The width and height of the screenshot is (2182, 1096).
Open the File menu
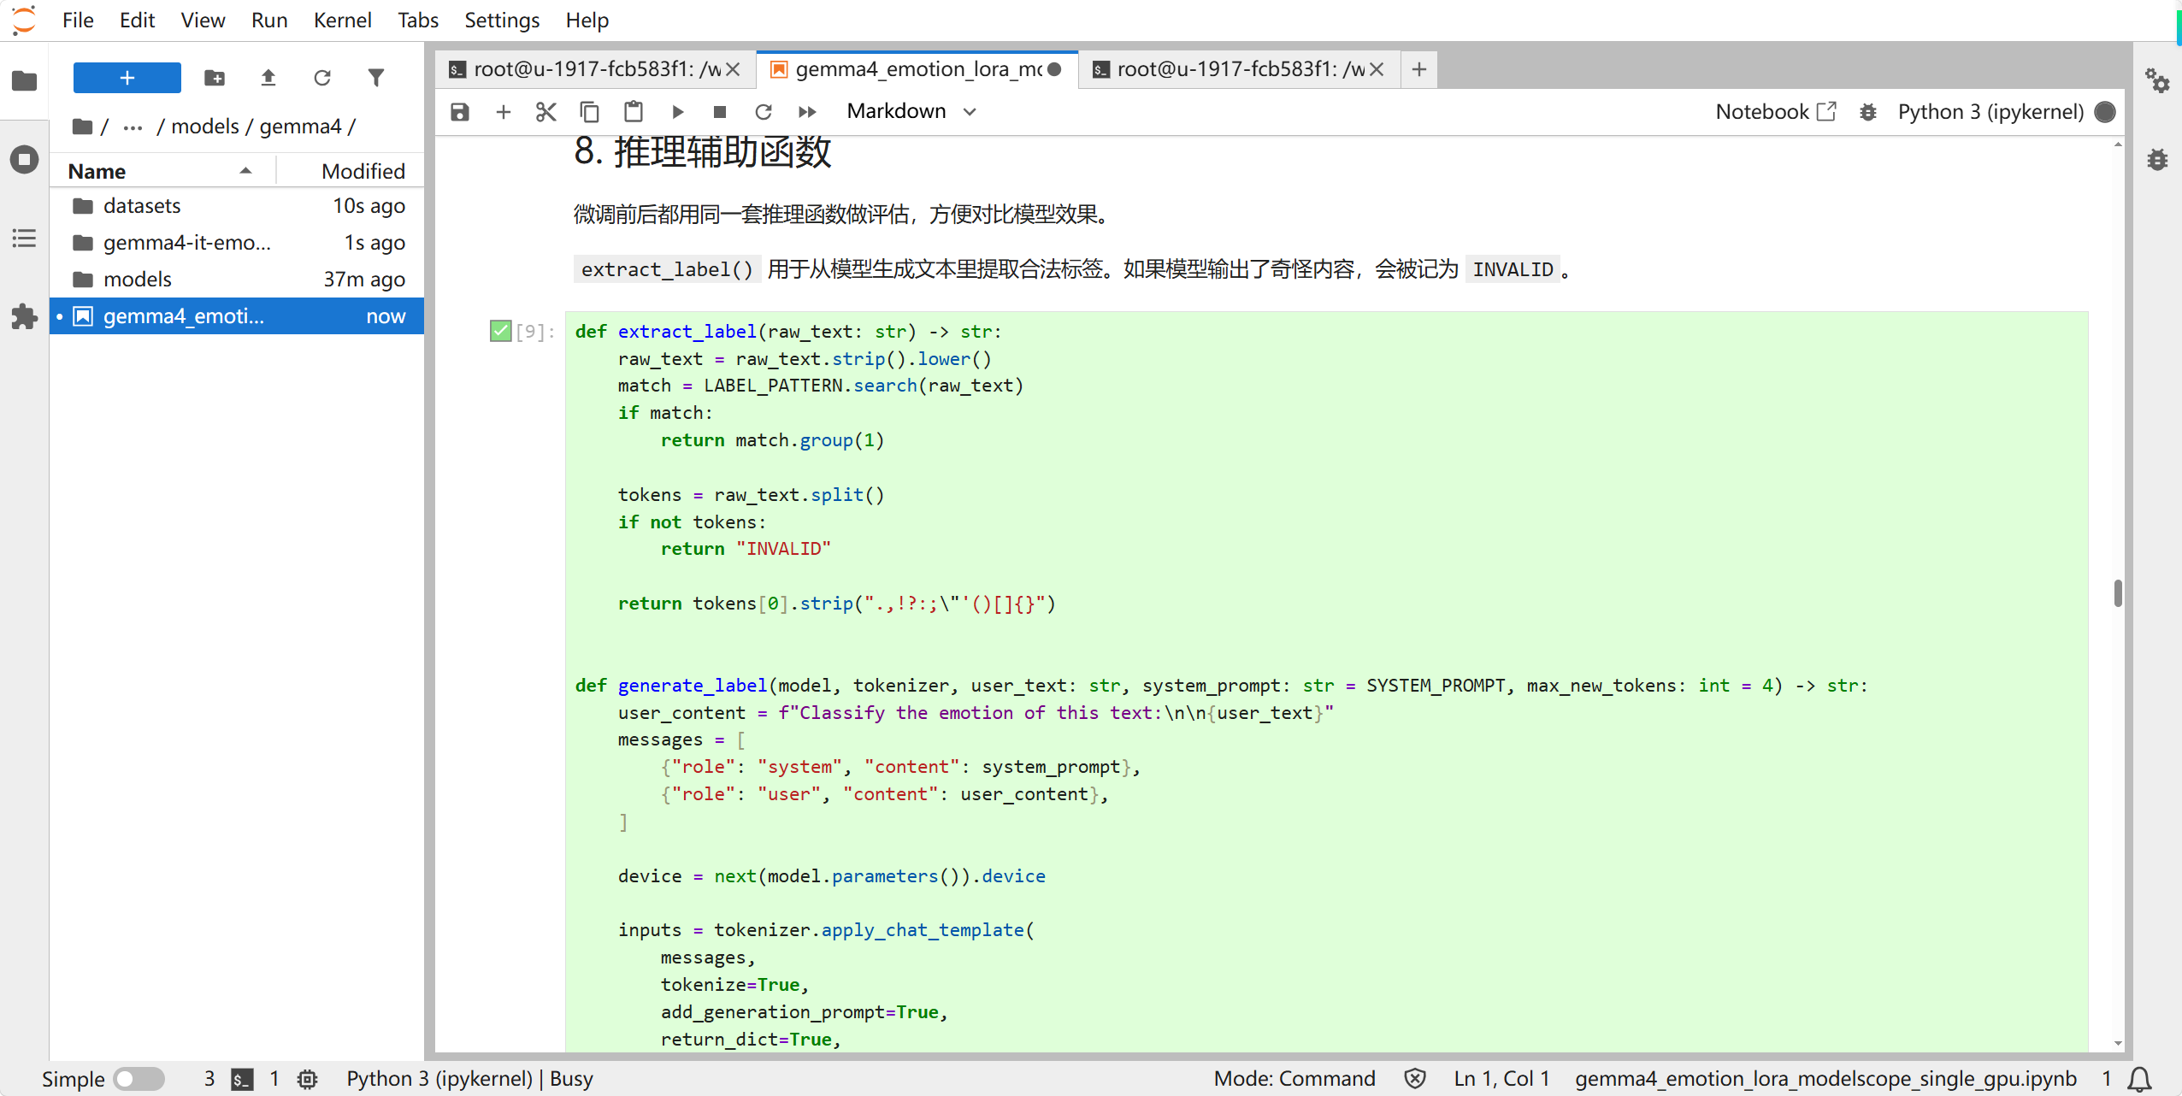pos(78,20)
